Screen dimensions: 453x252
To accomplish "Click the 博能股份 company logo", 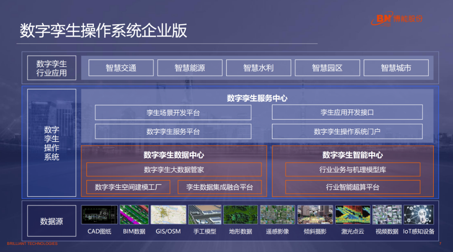I will [398, 16].
